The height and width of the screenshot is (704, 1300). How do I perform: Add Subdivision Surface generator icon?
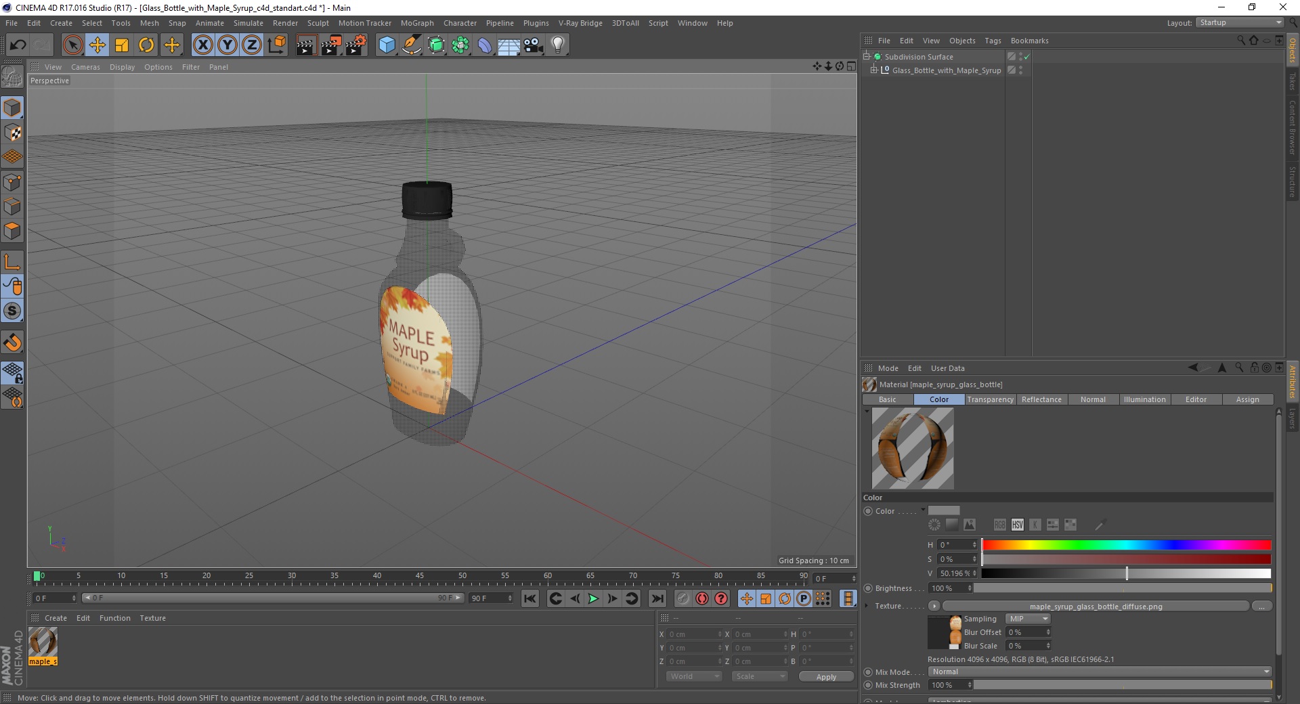point(436,45)
